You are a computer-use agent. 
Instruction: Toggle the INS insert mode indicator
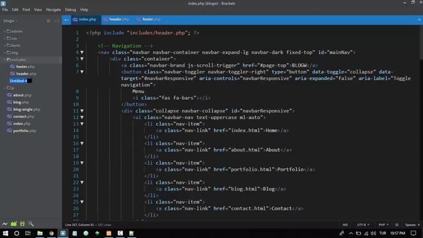(345, 225)
